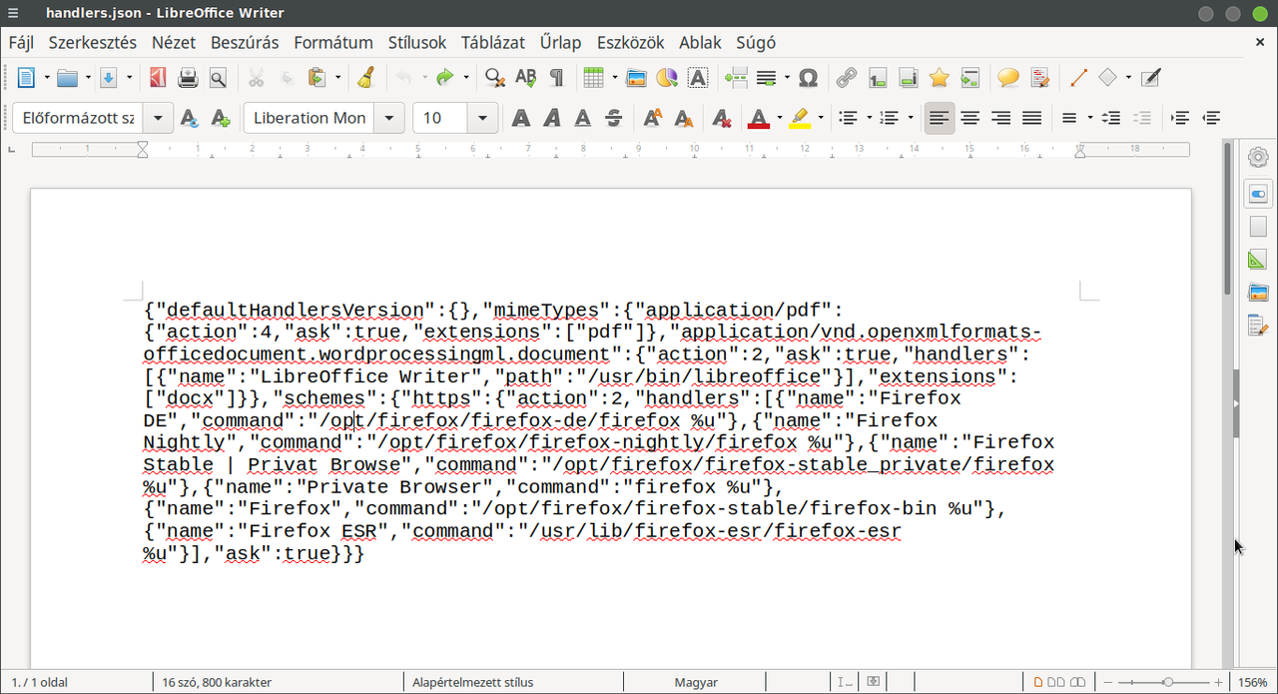Viewport: 1278px width, 694px height.
Task: Expand the New document dropdown arrow
Action: pos(46,77)
